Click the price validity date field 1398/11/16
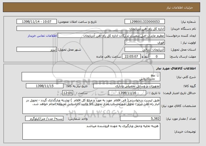 point(127,93)
